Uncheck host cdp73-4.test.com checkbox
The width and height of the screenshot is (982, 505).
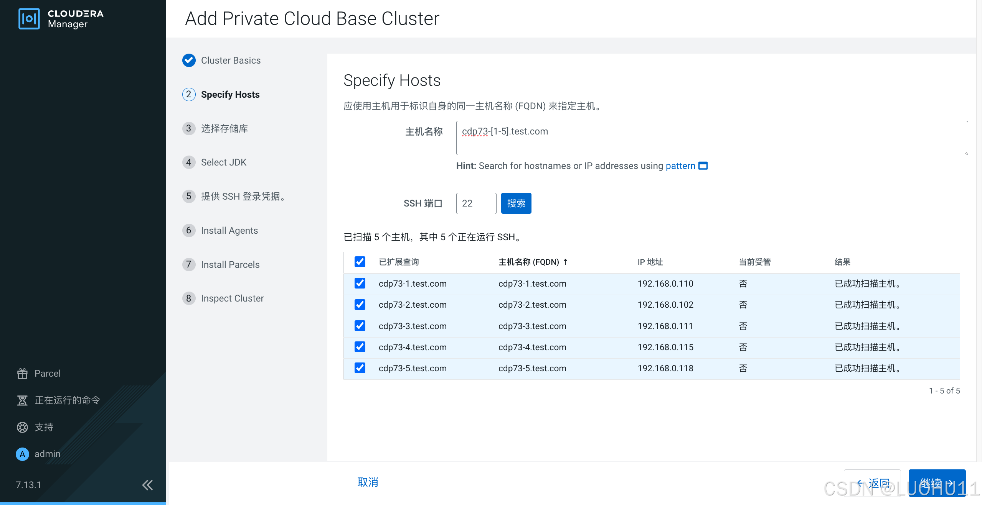click(360, 347)
